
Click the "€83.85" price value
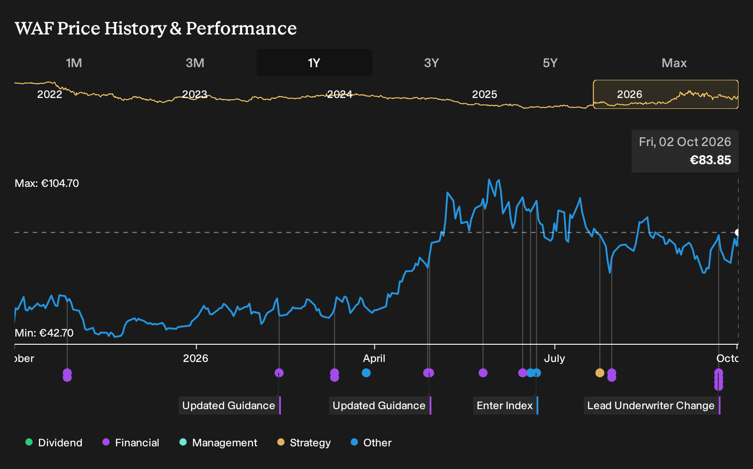[x=710, y=160]
